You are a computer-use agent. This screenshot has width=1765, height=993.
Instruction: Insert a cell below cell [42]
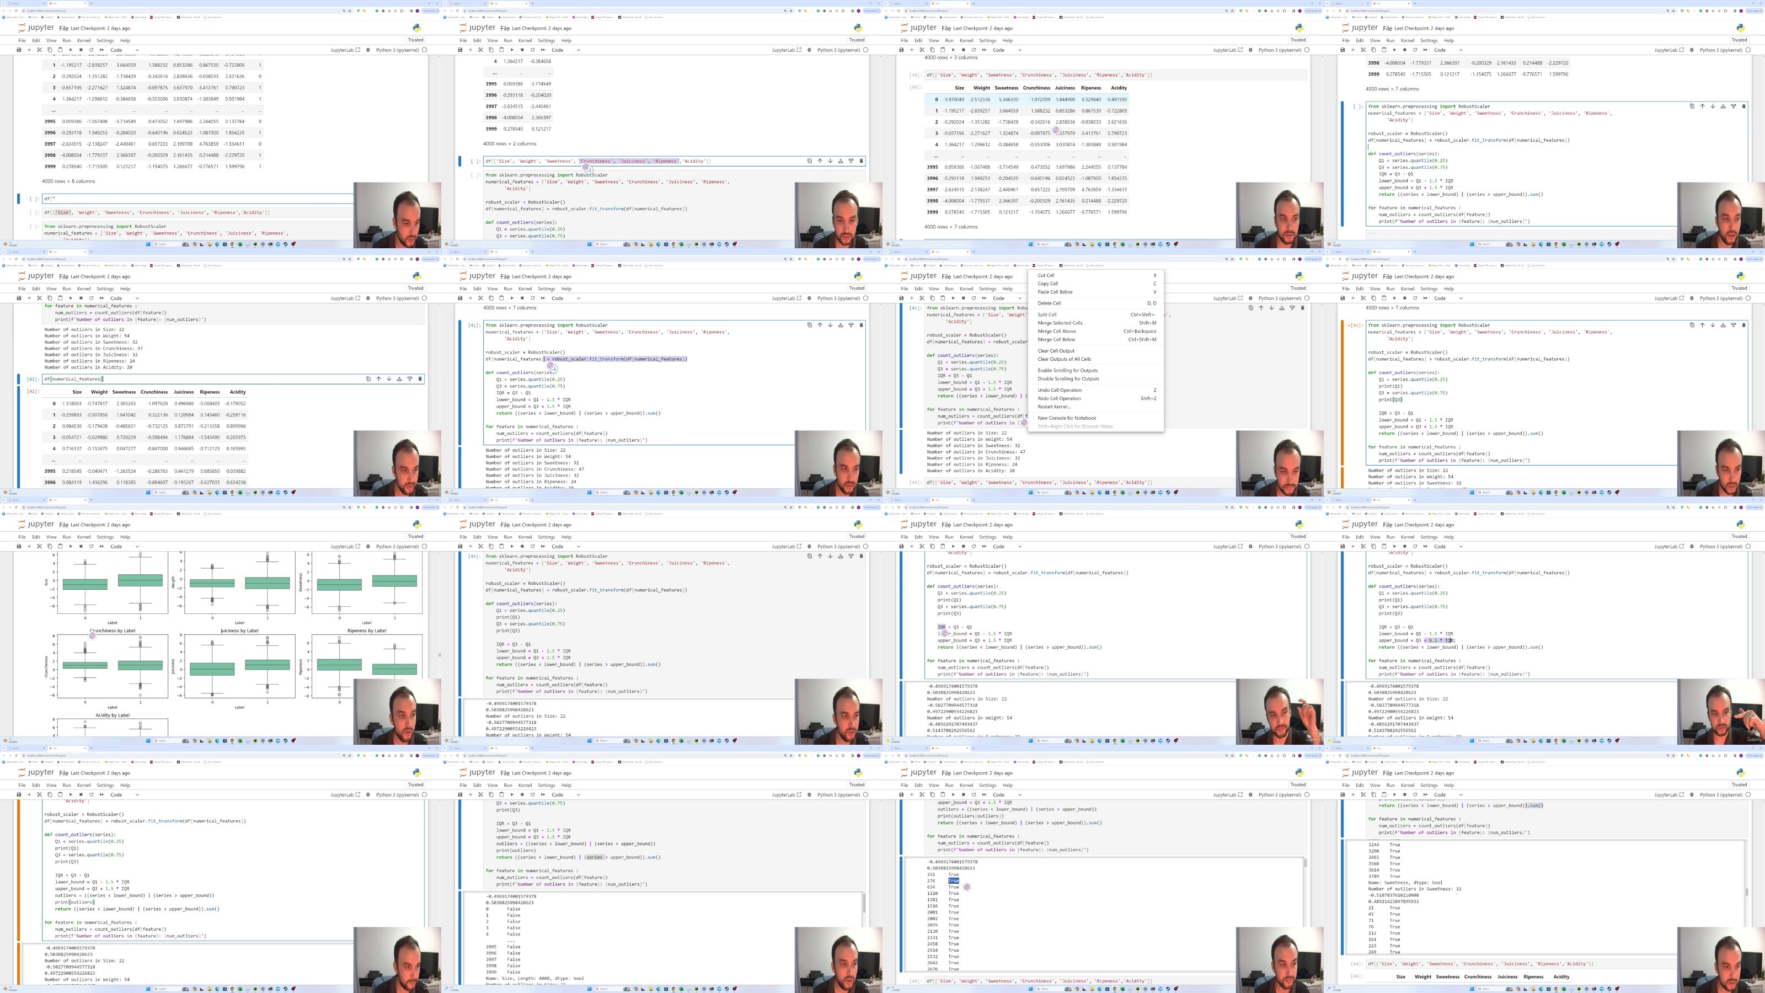(410, 379)
